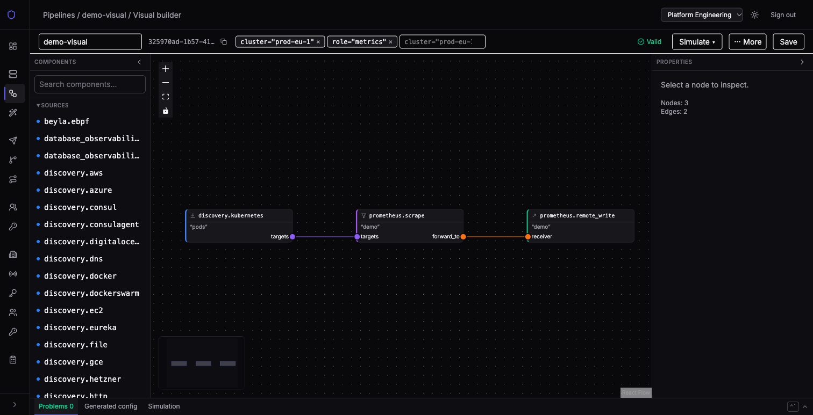Viewport: 813px width, 415px height.
Task: Open the building icon in sidebar
Action: [13, 254]
